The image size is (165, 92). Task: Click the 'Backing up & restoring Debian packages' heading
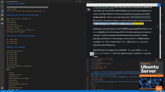pos(23,15)
